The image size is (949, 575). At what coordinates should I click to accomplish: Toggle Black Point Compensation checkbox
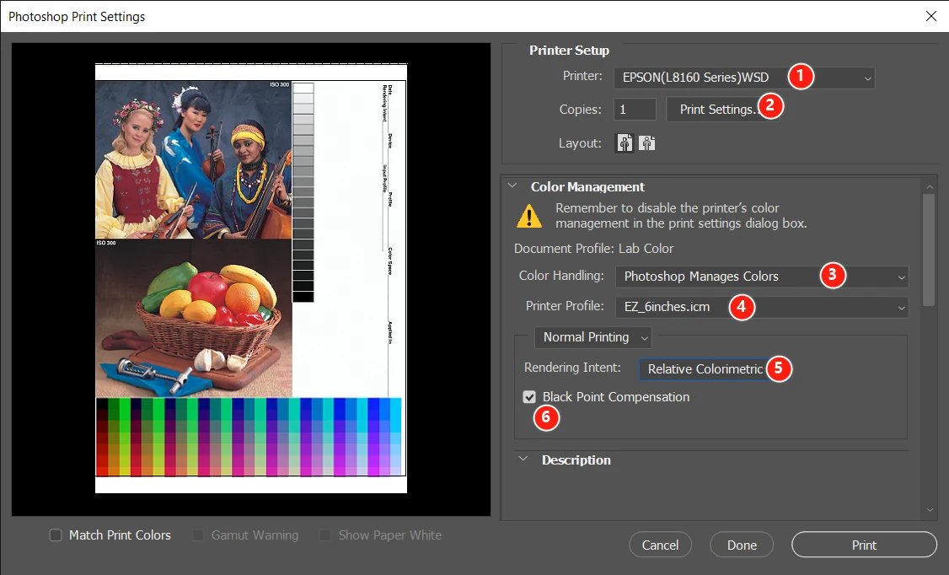[x=529, y=397]
